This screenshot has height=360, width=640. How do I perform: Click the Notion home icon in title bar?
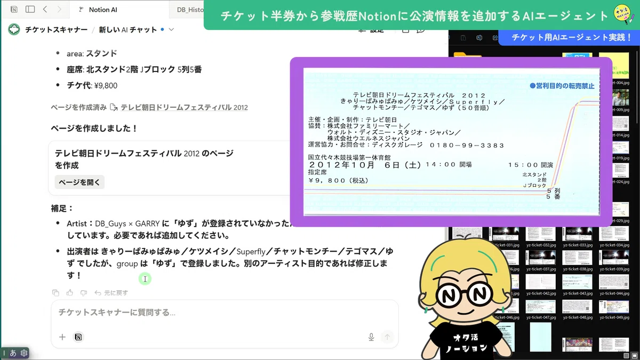pos(14,9)
